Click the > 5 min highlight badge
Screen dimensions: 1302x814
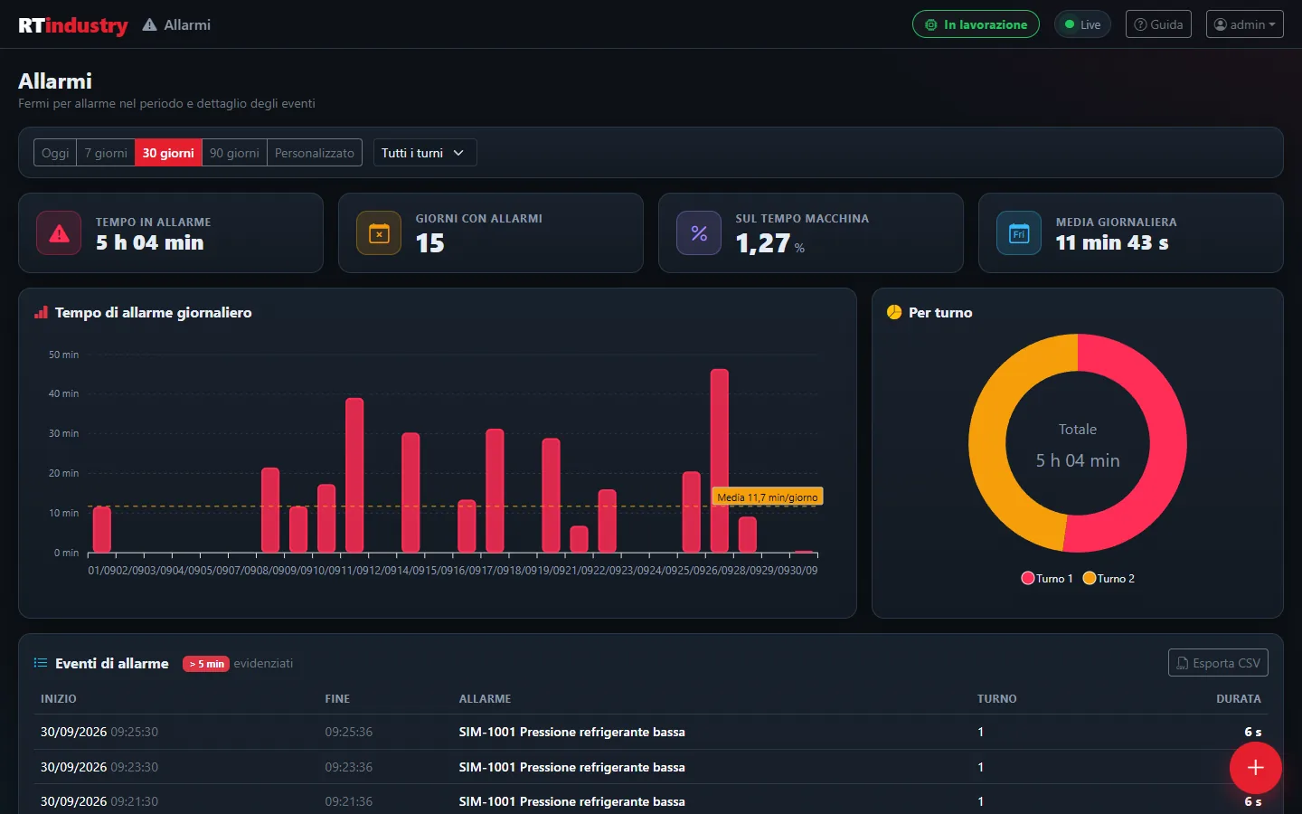pos(206,664)
